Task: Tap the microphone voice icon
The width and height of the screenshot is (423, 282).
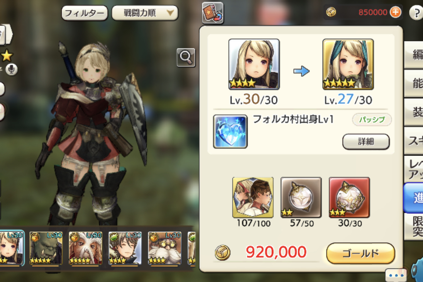Action: coord(11,69)
